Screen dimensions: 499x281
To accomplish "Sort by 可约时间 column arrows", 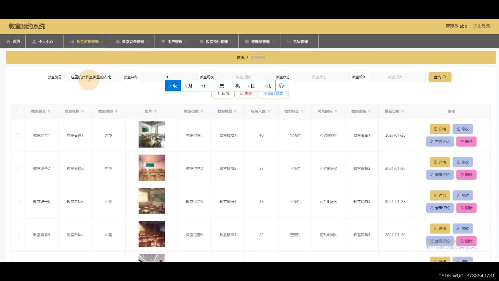I will [x=336, y=111].
